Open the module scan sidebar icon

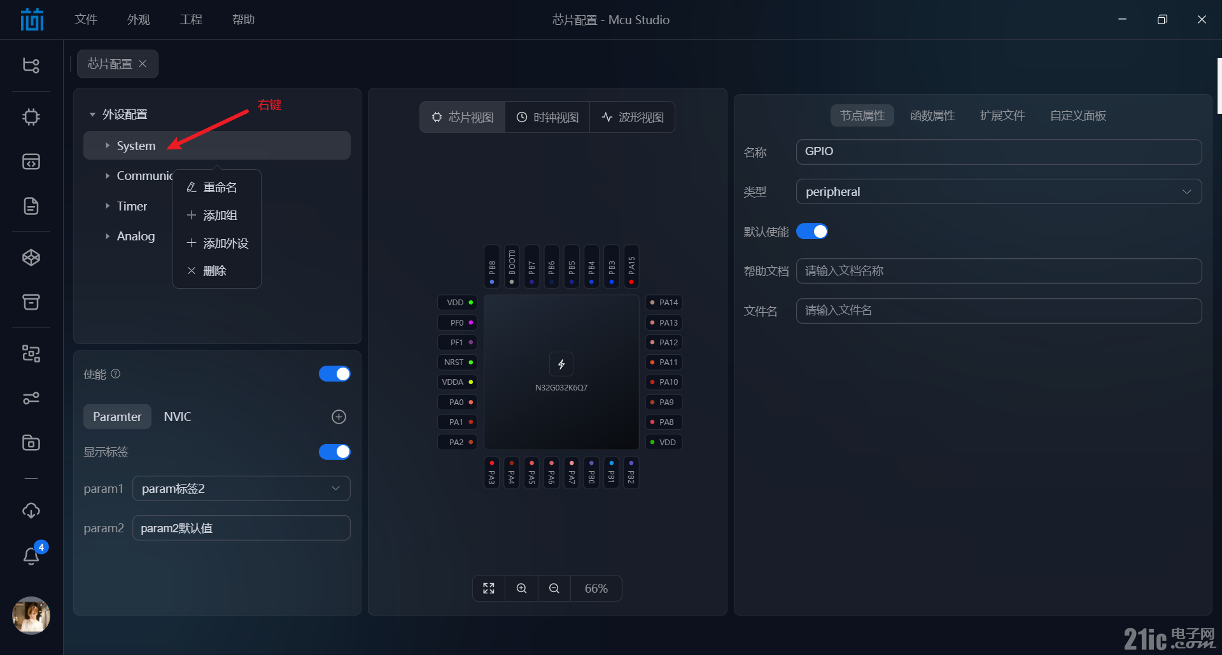[31, 354]
